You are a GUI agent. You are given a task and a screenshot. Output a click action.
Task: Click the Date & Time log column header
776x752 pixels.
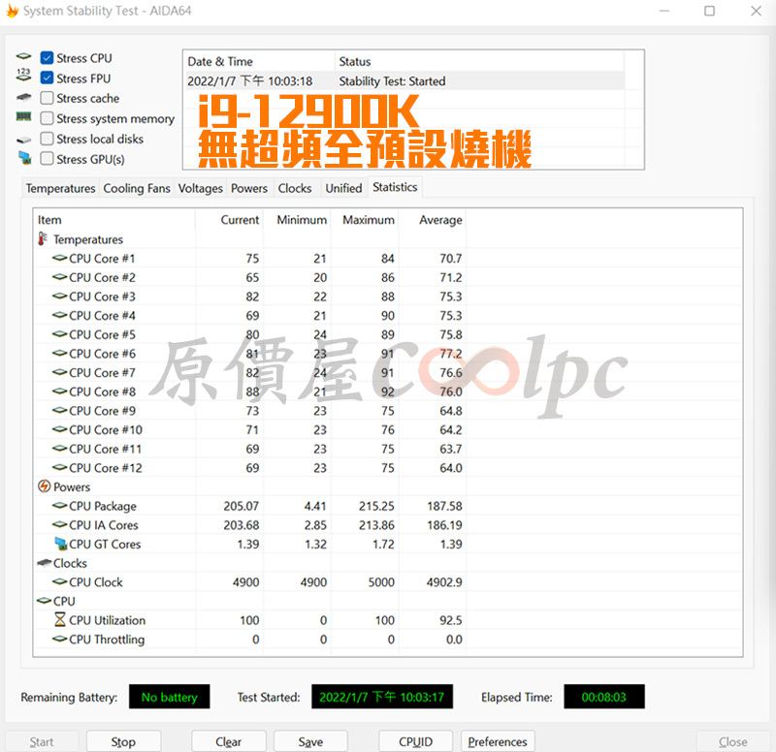259,61
